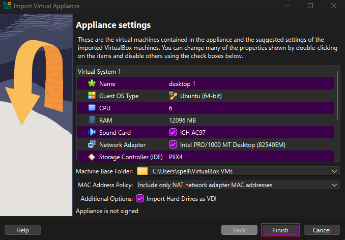
Task: Click the Storage Controller (IDE) diamond icon
Action: coord(92,157)
